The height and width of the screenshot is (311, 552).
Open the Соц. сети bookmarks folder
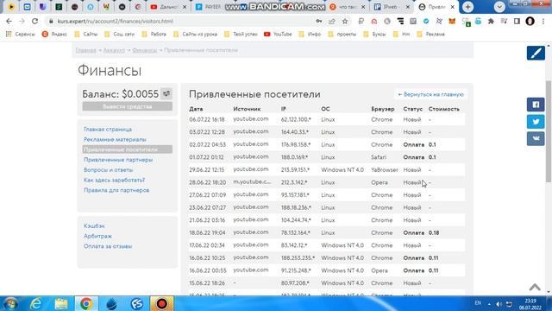tap(120, 35)
